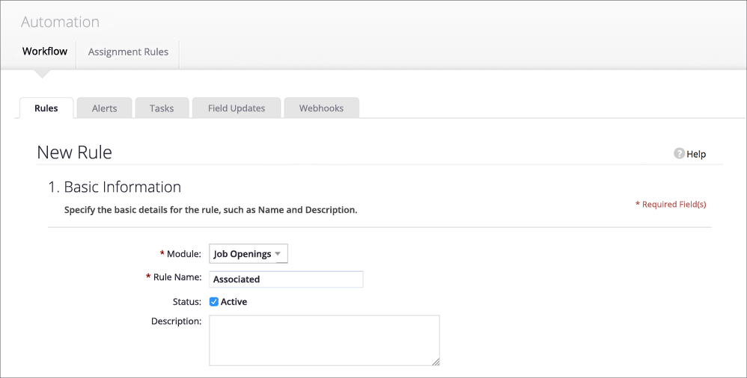The image size is (747, 378).
Task: Click the Active label text
Action: coord(234,302)
